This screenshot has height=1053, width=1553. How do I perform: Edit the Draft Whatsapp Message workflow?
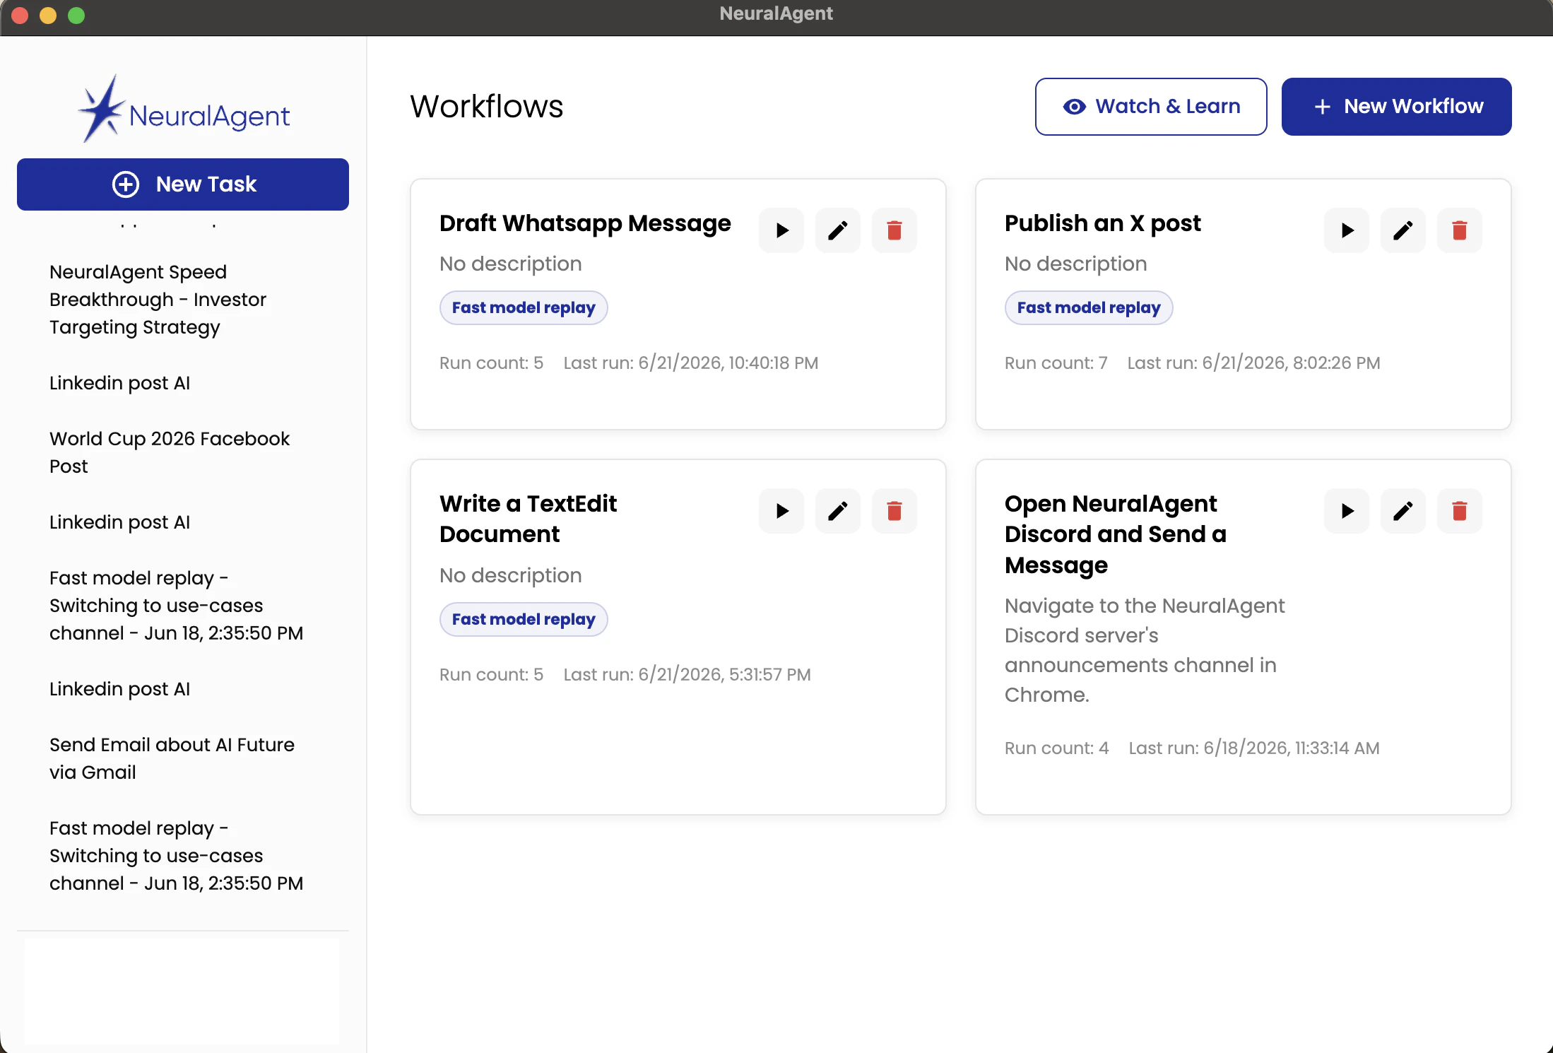tap(837, 230)
